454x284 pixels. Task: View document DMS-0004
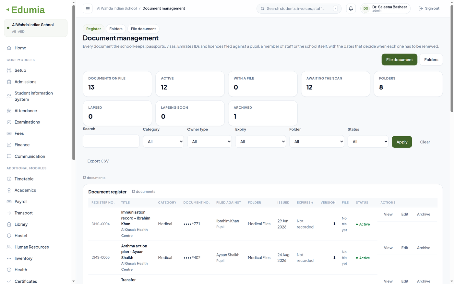click(388, 214)
